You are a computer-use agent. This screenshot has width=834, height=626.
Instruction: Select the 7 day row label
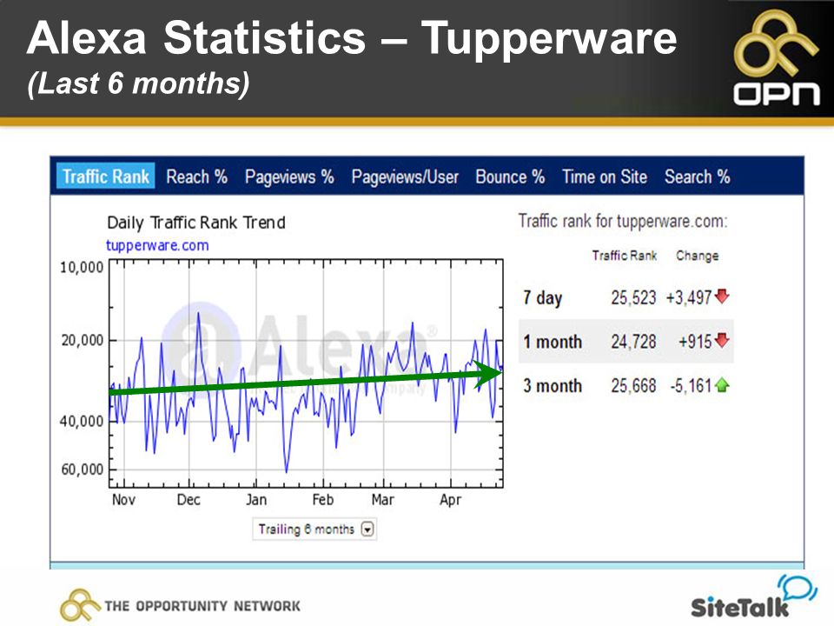pyautogui.click(x=542, y=297)
